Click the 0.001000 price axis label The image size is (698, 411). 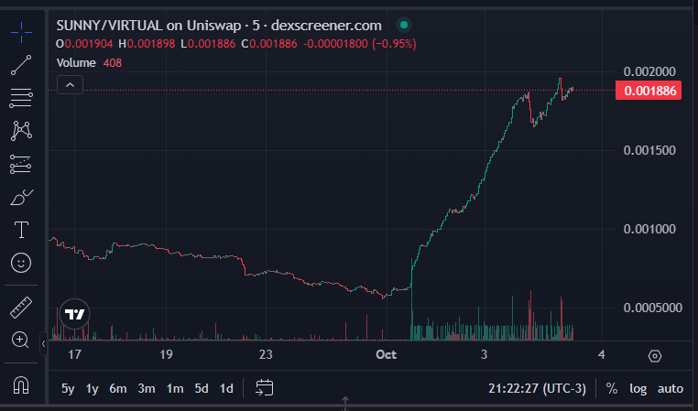pos(649,229)
